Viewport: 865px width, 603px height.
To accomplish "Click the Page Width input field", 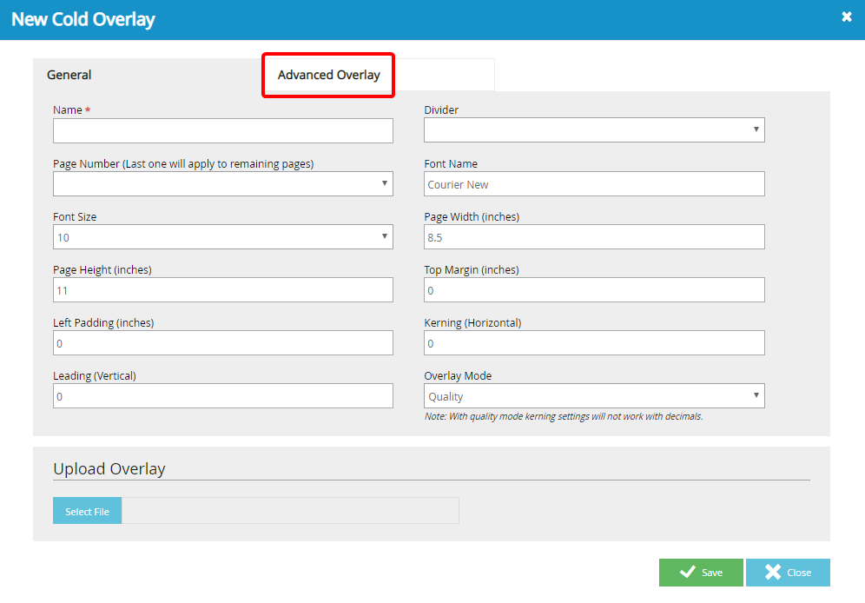I will (594, 237).
